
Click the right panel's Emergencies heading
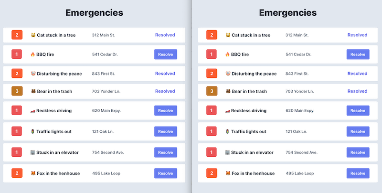[288, 13]
